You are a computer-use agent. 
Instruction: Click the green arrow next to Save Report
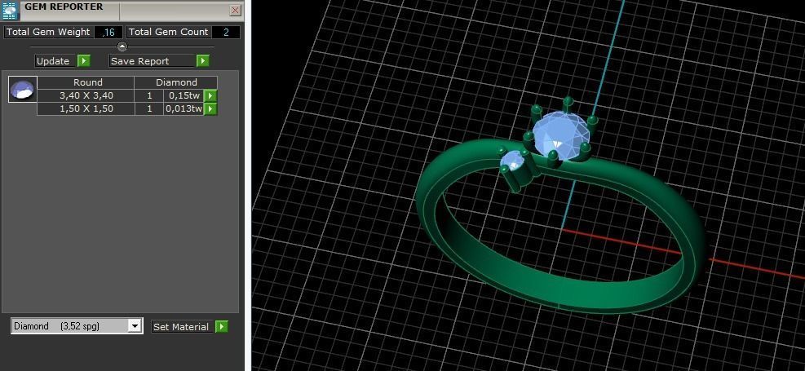(203, 61)
